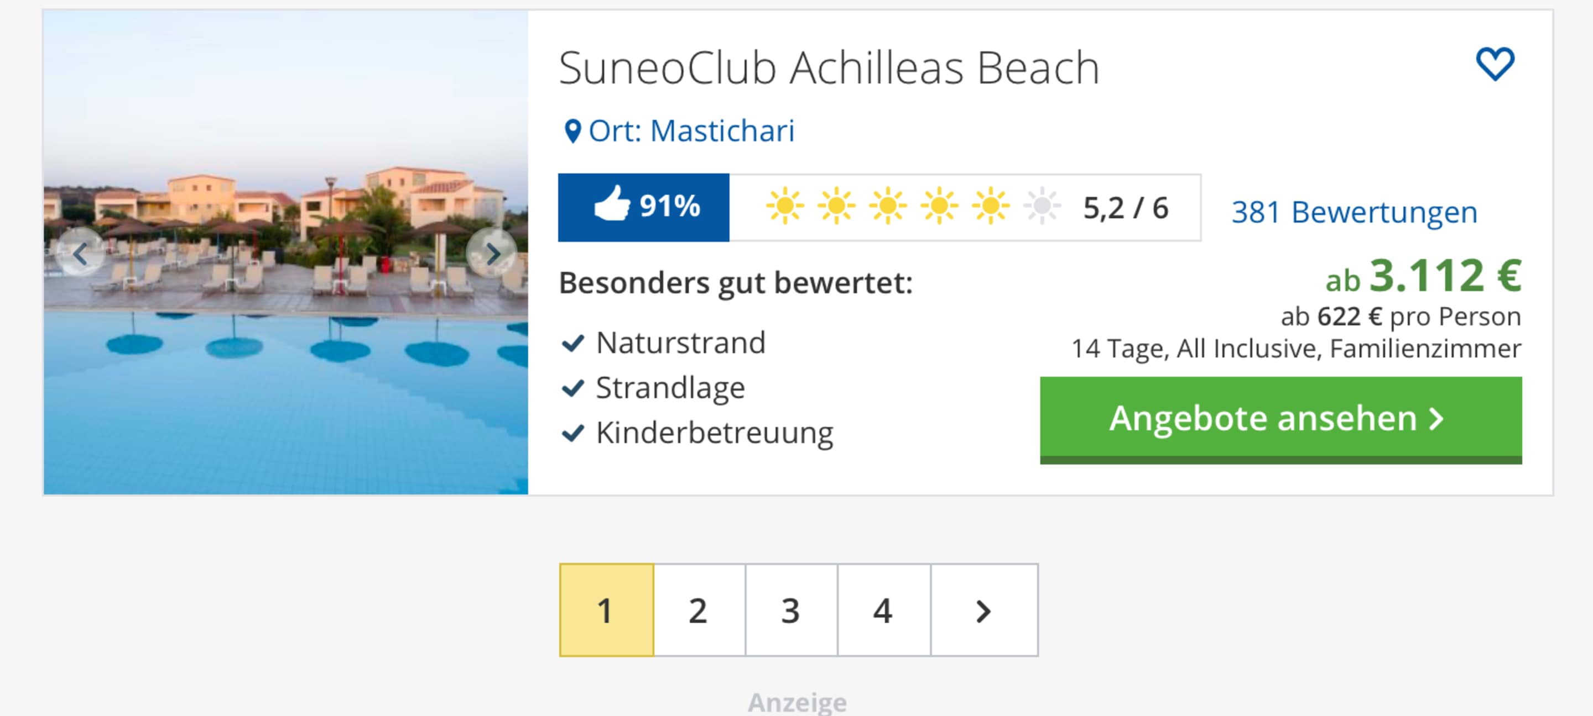Click the location pin icon
This screenshot has height=716, width=1593.
572,131
